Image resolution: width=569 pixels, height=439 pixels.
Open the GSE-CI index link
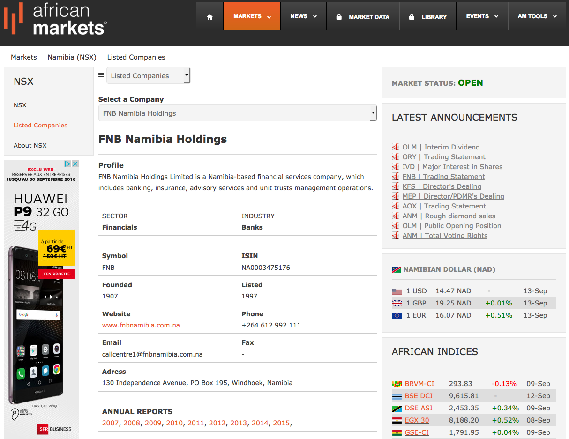(x=417, y=432)
